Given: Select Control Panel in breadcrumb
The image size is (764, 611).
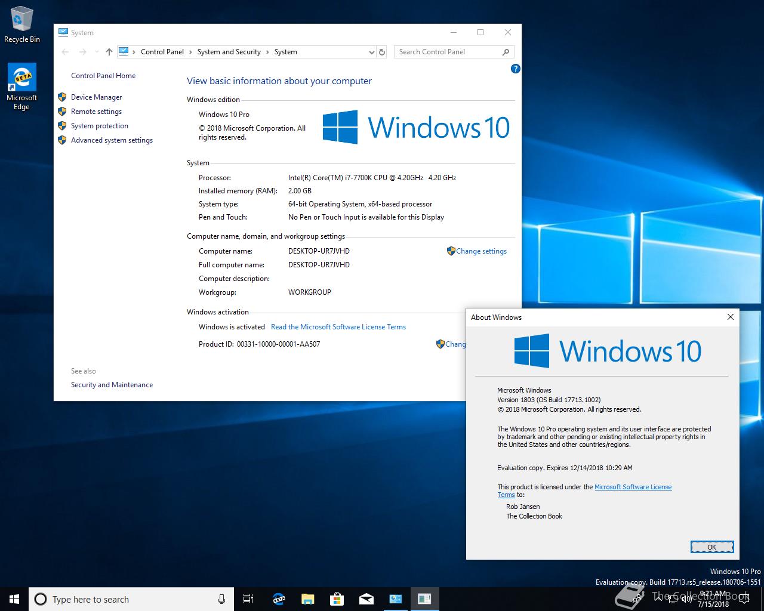Looking at the screenshot, I should 162,52.
